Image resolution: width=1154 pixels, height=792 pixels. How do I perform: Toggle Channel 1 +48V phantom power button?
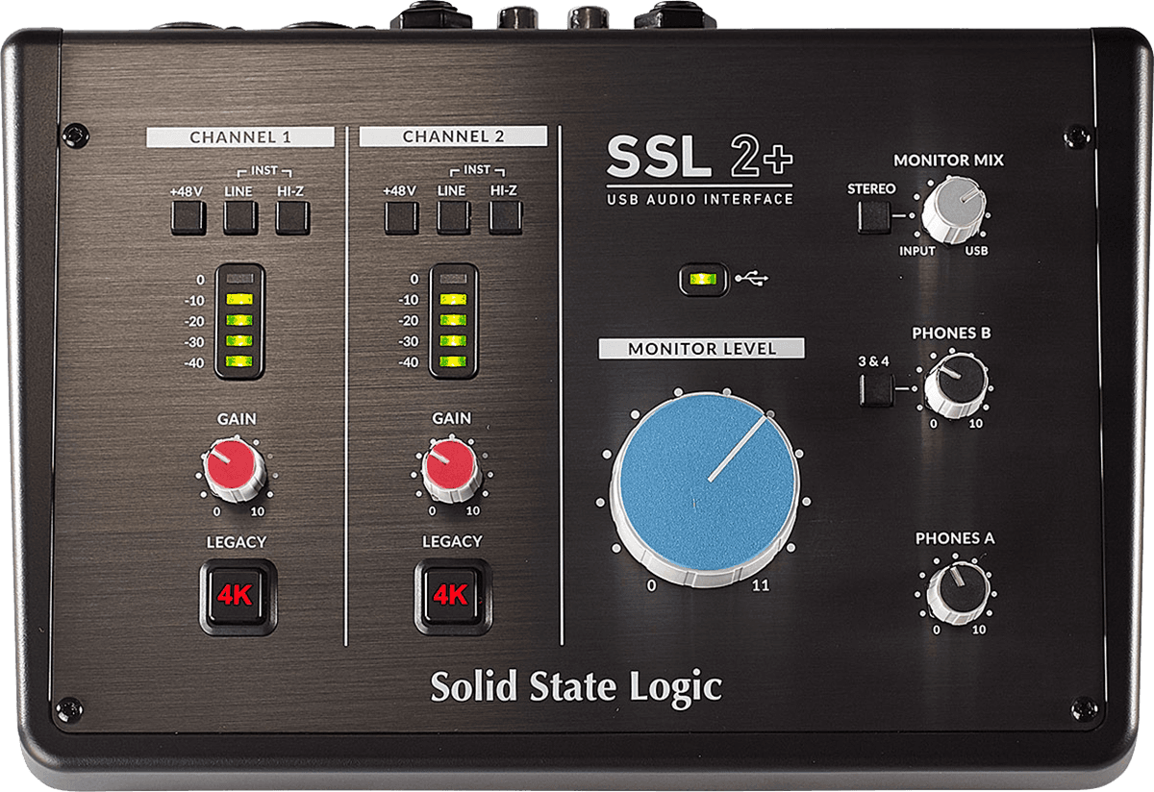point(189,218)
